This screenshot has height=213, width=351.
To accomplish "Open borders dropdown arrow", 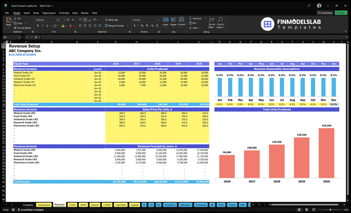I will pos(58,26).
